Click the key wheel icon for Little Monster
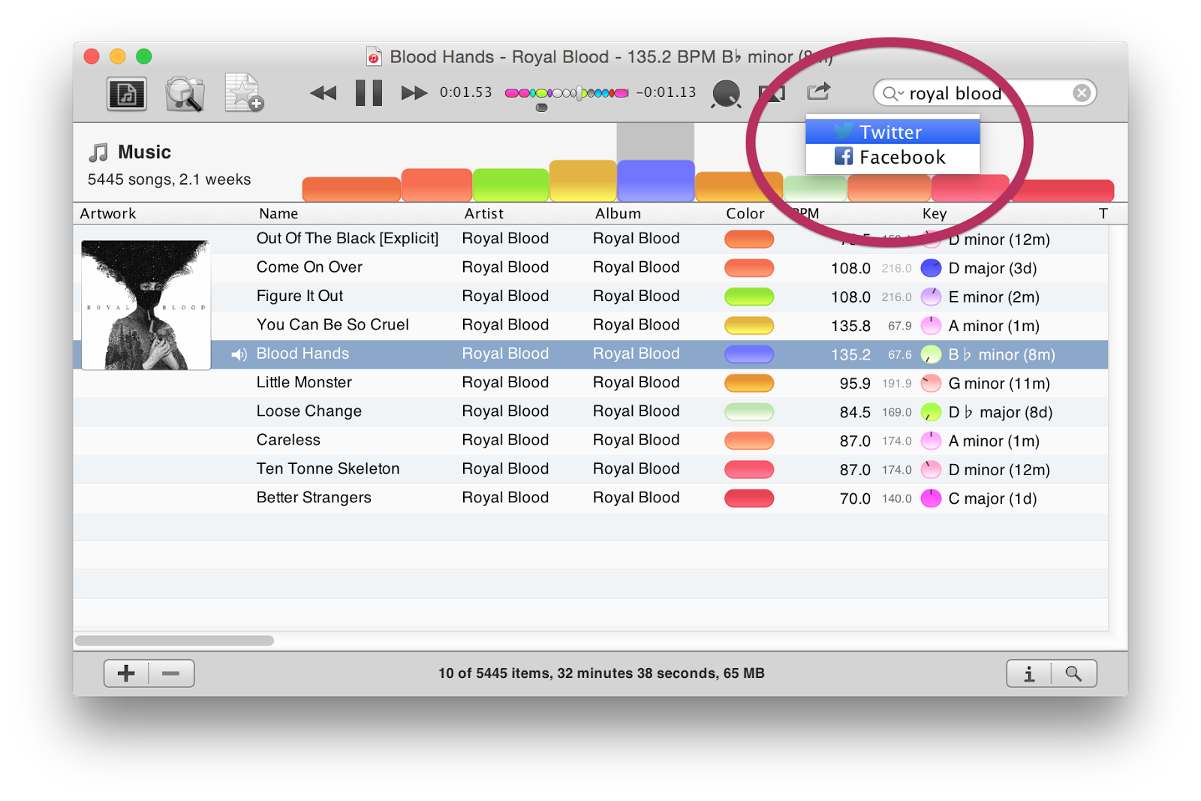This screenshot has height=801, width=1201. [x=931, y=383]
